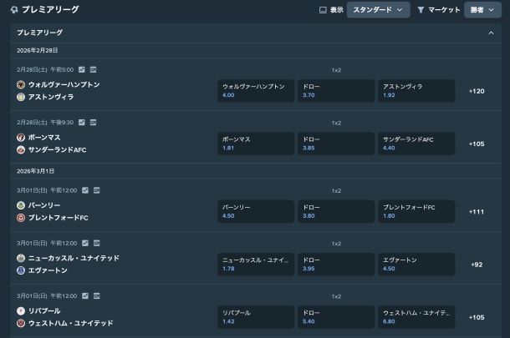Viewport: 510px width, 338px height.
Task: Click アストンヴィラ team crest icon
Action: point(21,97)
